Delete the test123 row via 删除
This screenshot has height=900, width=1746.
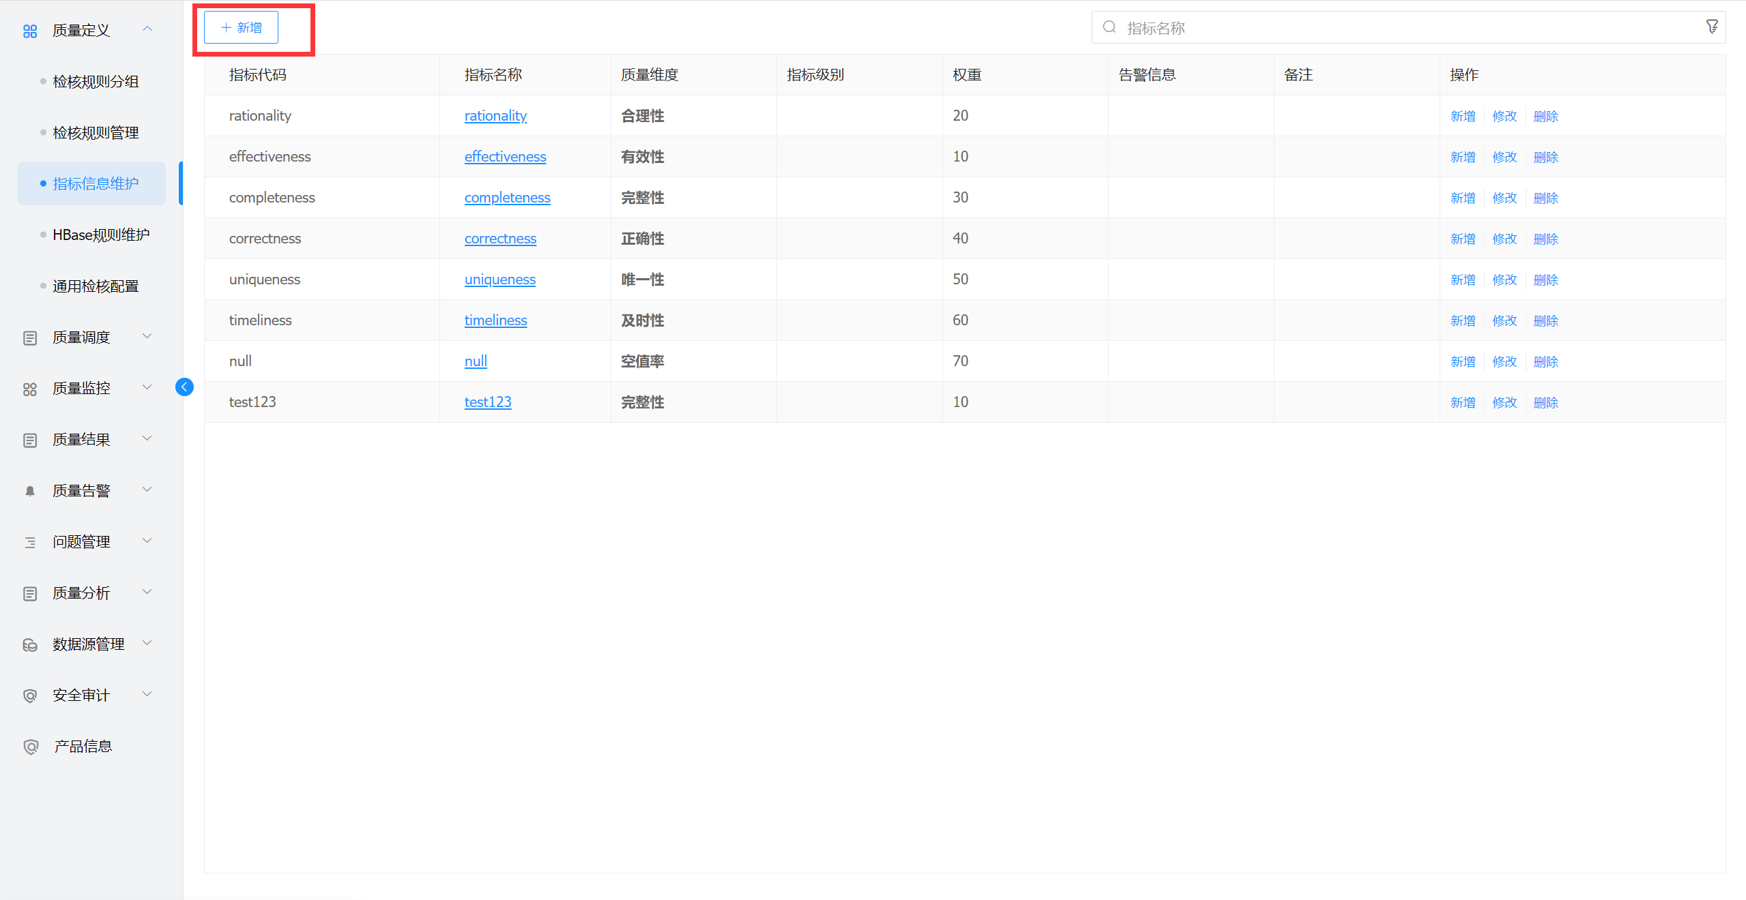[x=1545, y=402]
